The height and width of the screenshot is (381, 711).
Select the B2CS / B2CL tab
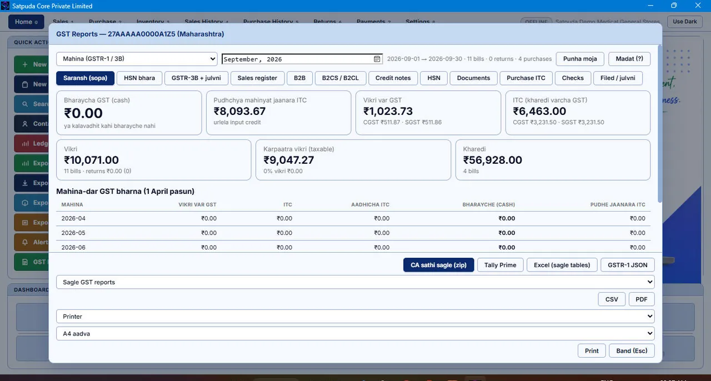(341, 78)
